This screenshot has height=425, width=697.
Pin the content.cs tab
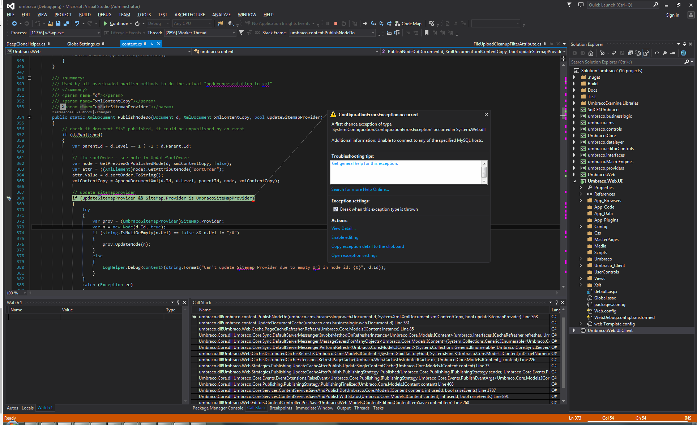pos(152,44)
